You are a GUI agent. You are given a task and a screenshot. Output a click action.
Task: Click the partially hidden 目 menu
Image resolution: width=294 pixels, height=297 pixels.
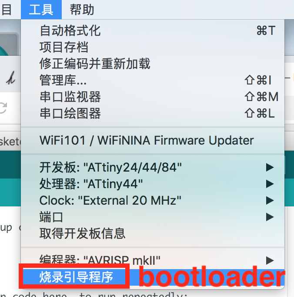pos(7,10)
